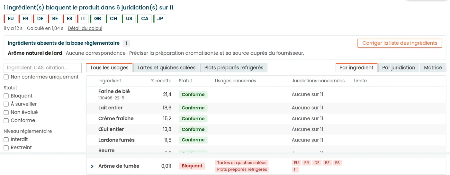Select the GB jurisdiction chip
Screen dimensions: 450x175
[x=97, y=19]
